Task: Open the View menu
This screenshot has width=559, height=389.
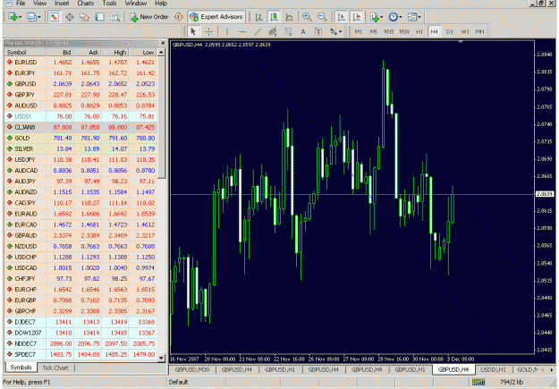Action: point(40,4)
